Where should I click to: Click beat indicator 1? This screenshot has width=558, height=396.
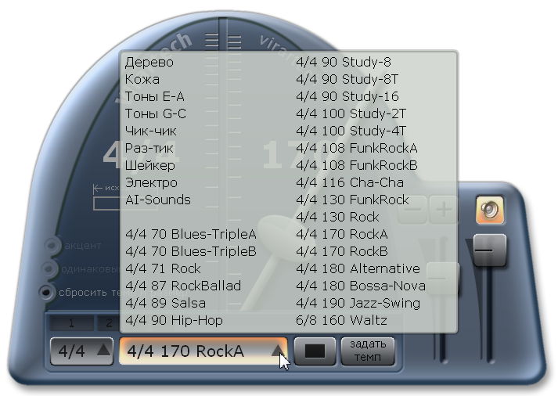[x=71, y=323]
